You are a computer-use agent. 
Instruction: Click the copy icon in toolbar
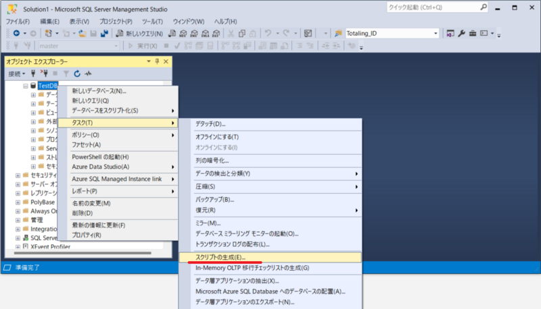point(242,33)
